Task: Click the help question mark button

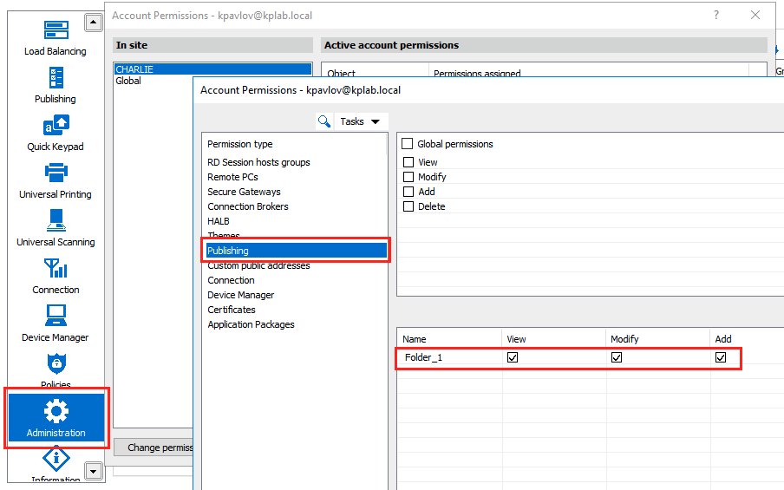Action: pos(715,15)
